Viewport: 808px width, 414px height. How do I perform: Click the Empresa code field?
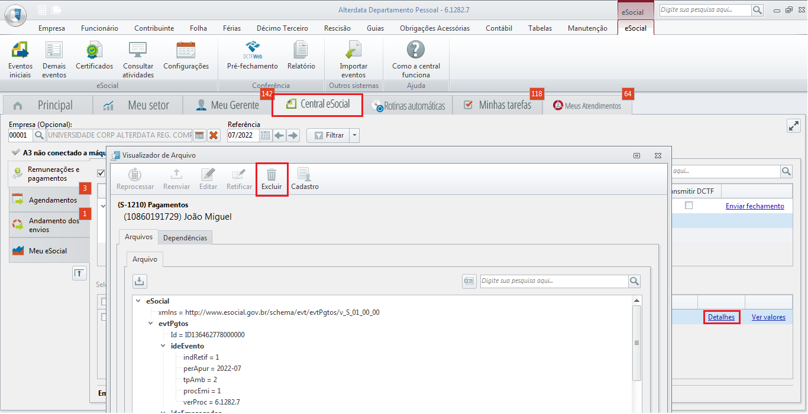(x=21, y=135)
